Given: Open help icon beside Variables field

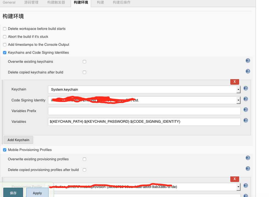Looking at the screenshot, I should coord(246,120).
